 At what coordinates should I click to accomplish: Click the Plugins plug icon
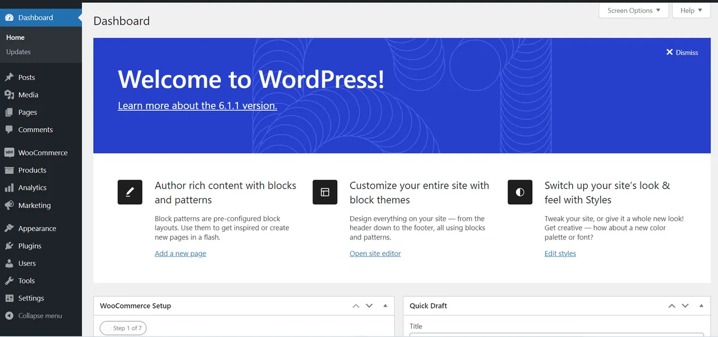(9, 246)
